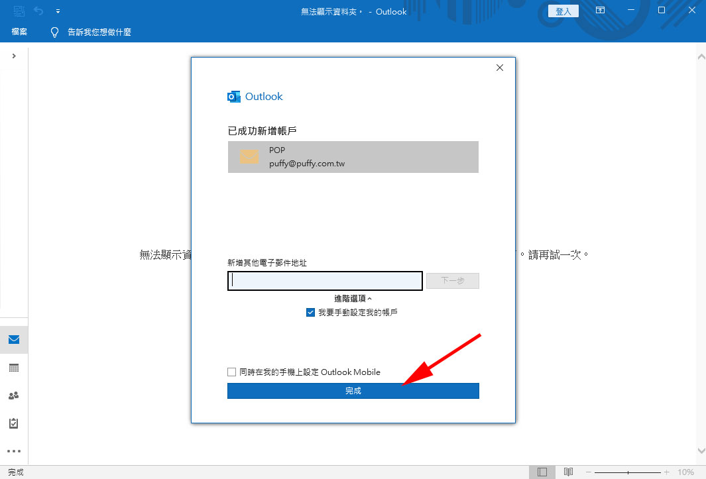
Task: Switch to Mail view in navigation bar
Action: tap(14, 339)
